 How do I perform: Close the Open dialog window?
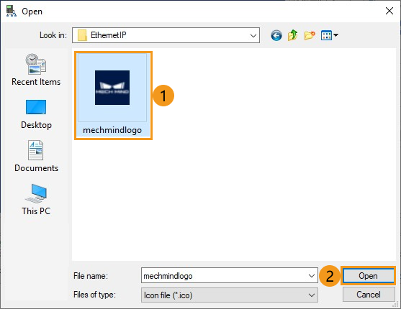[x=389, y=11]
